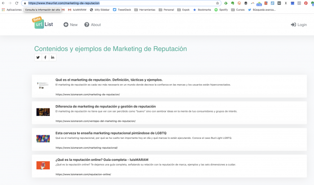Screen dimensions: 314x185
Task: Click the Login button
Action: coord(299,25)
